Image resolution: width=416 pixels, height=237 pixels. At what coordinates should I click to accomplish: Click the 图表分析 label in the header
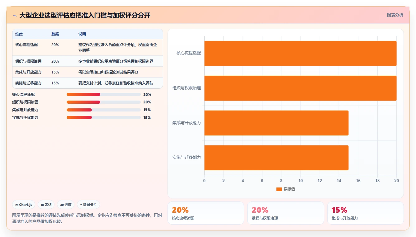[x=395, y=15]
